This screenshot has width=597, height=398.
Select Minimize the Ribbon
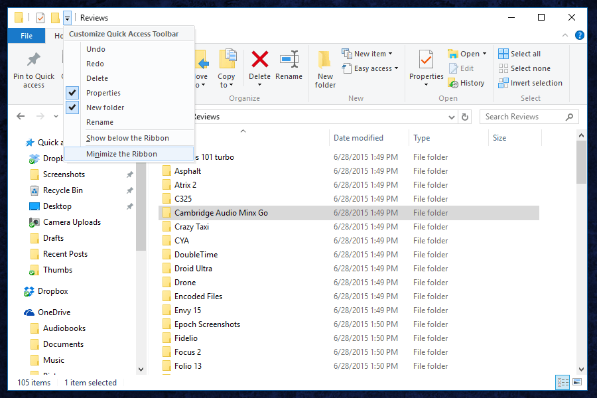(129, 154)
